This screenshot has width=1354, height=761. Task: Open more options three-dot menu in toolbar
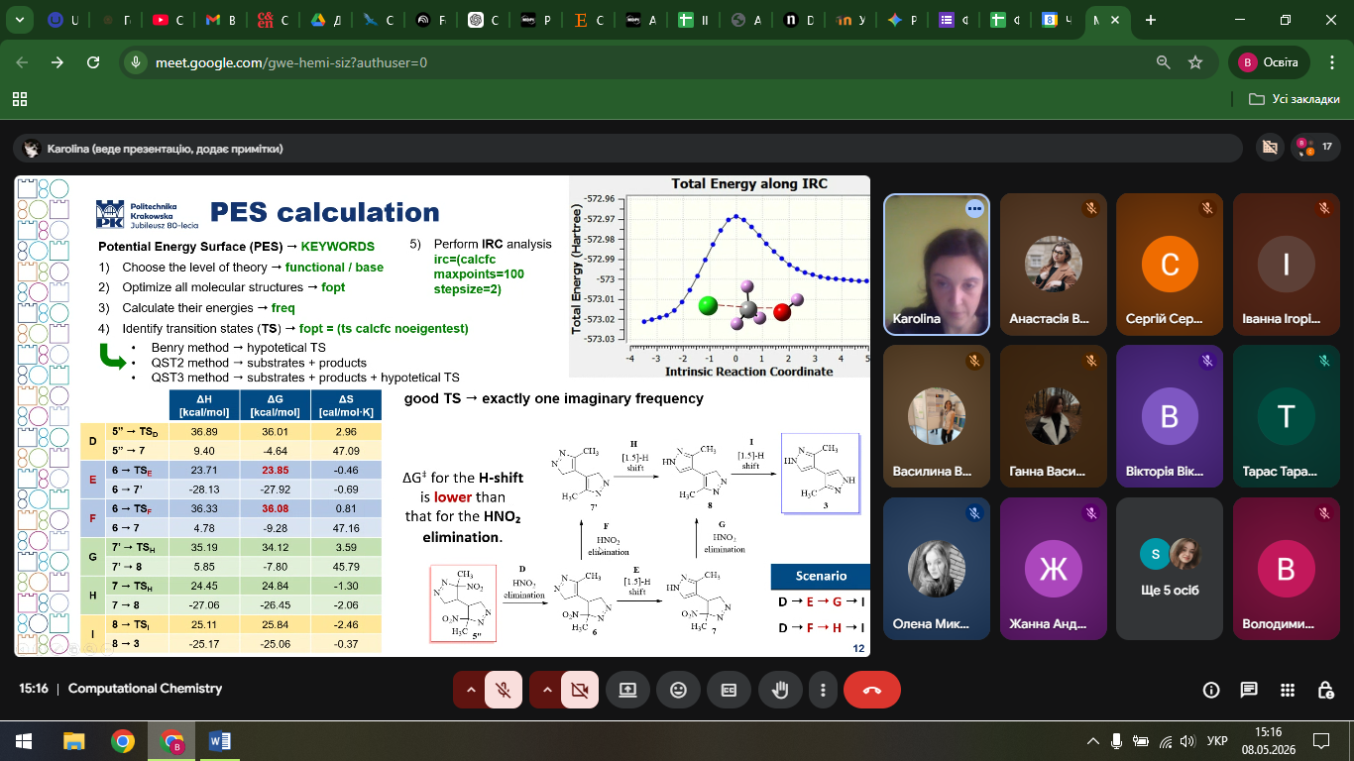point(823,690)
